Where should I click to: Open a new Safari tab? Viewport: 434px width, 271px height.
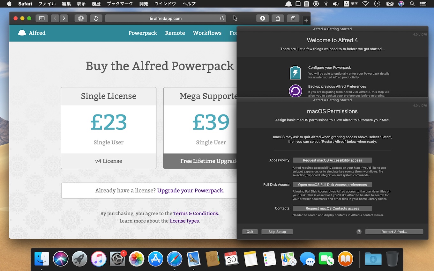306,20
